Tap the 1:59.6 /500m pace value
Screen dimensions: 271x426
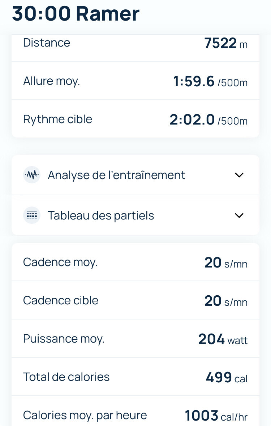coord(210,82)
